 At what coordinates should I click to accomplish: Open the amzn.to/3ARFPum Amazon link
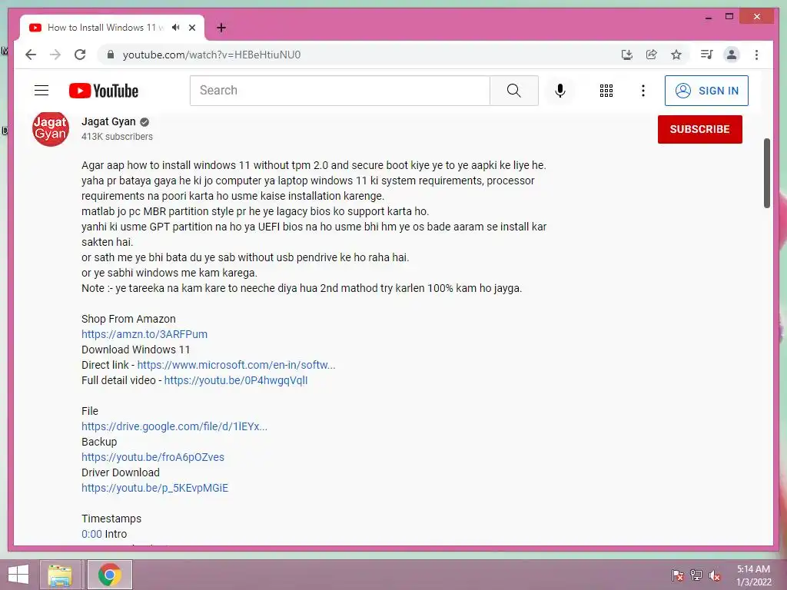pyautogui.click(x=144, y=334)
